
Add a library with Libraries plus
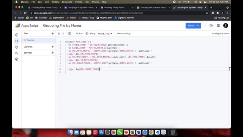[53, 46]
